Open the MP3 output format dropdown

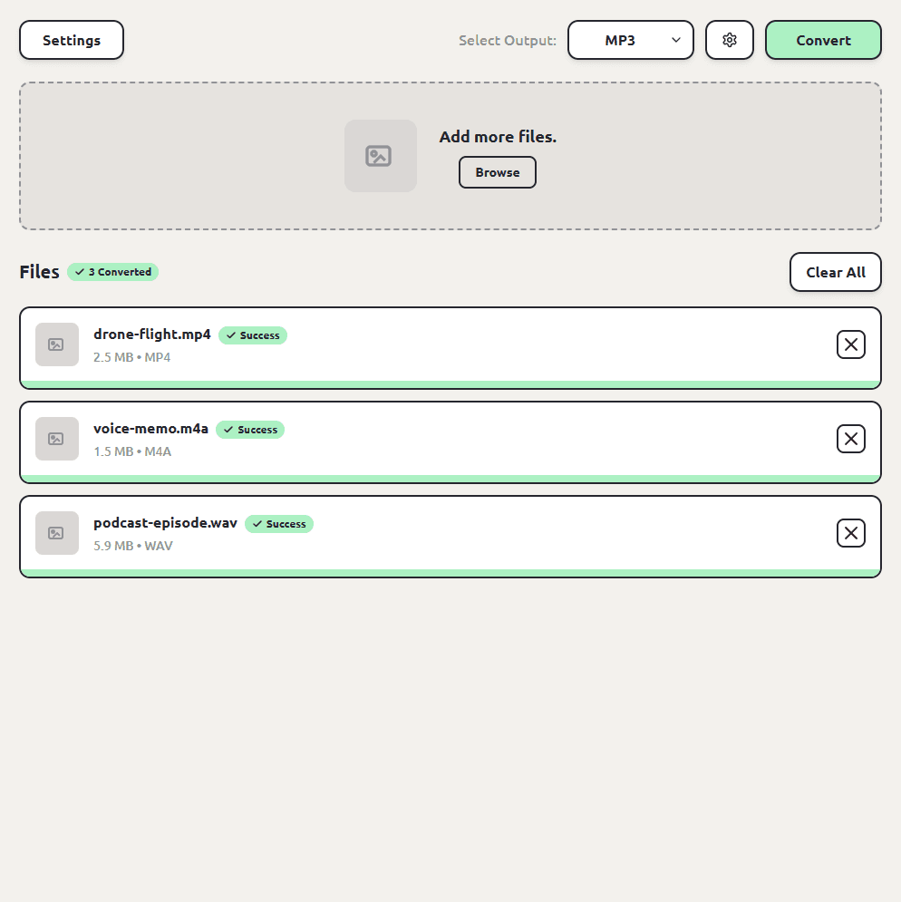click(631, 40)
